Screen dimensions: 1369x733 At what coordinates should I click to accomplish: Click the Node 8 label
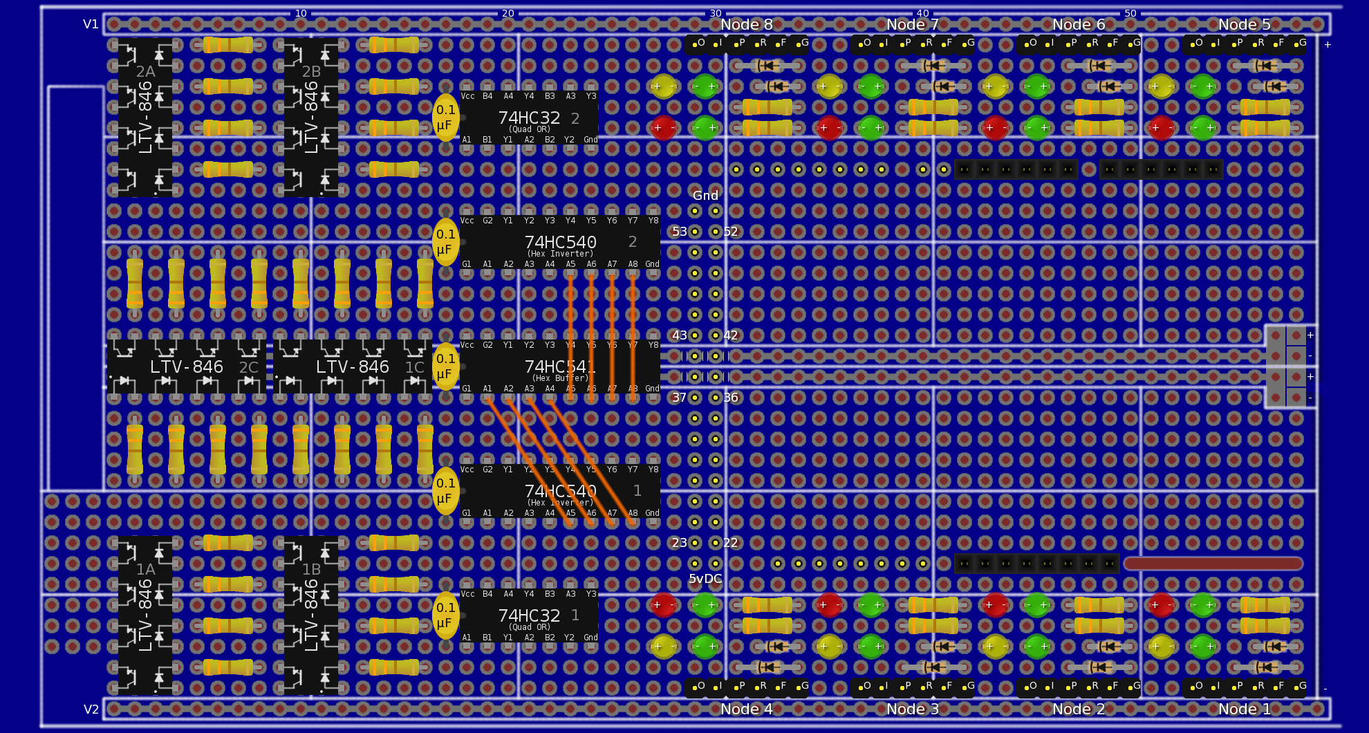click(x=747, y=25)
